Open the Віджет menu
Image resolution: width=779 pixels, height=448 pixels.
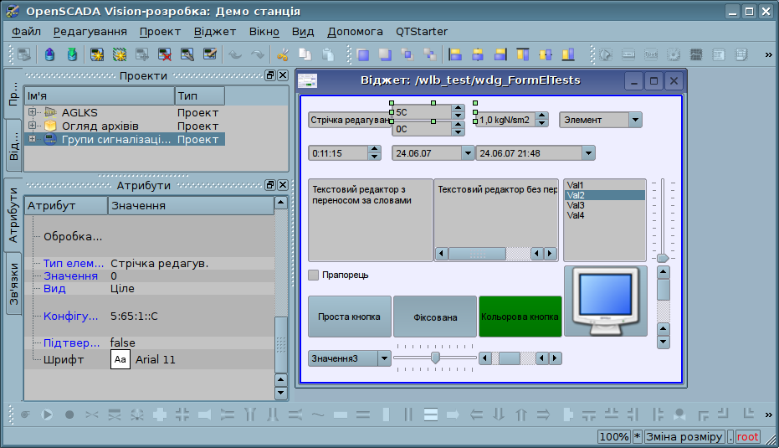(215, 31)
